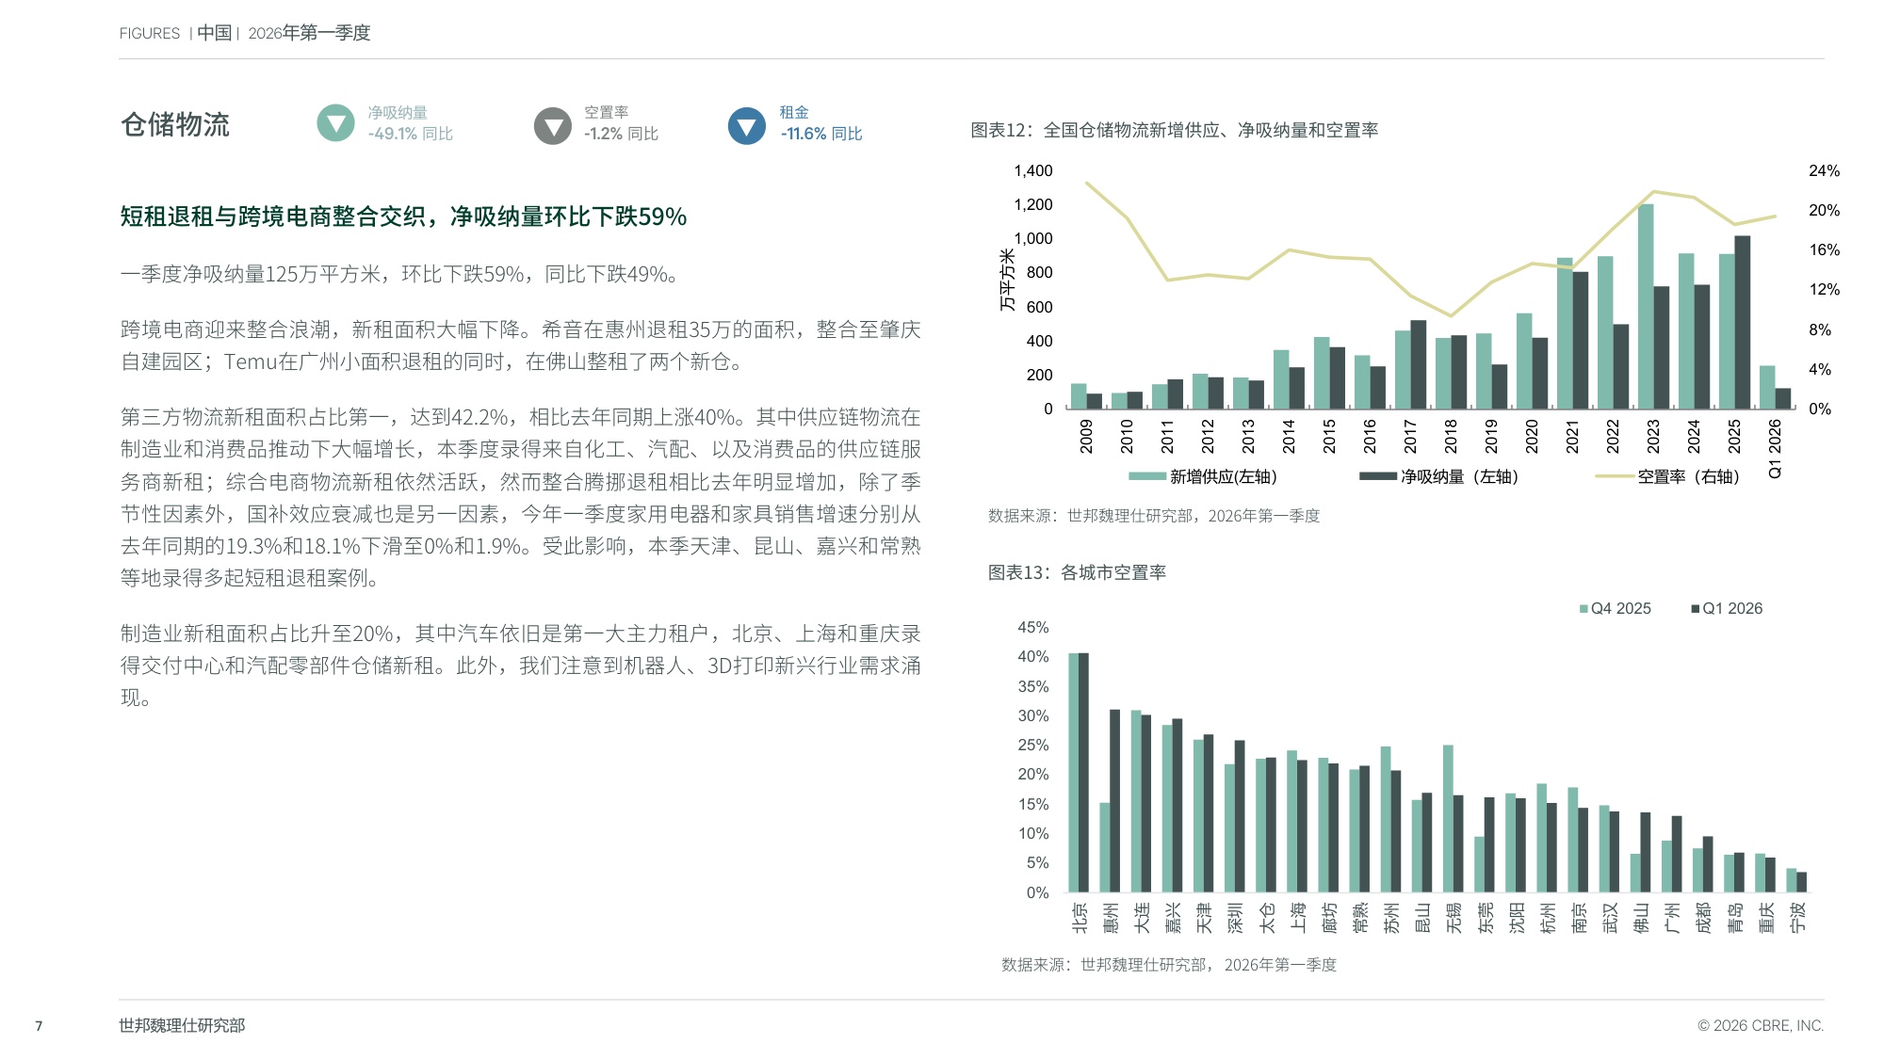Image resolution: width=1884 pixels, height=1059 pixels.
Task: Click the 24% right axis value
Action: pos(1824,170)
